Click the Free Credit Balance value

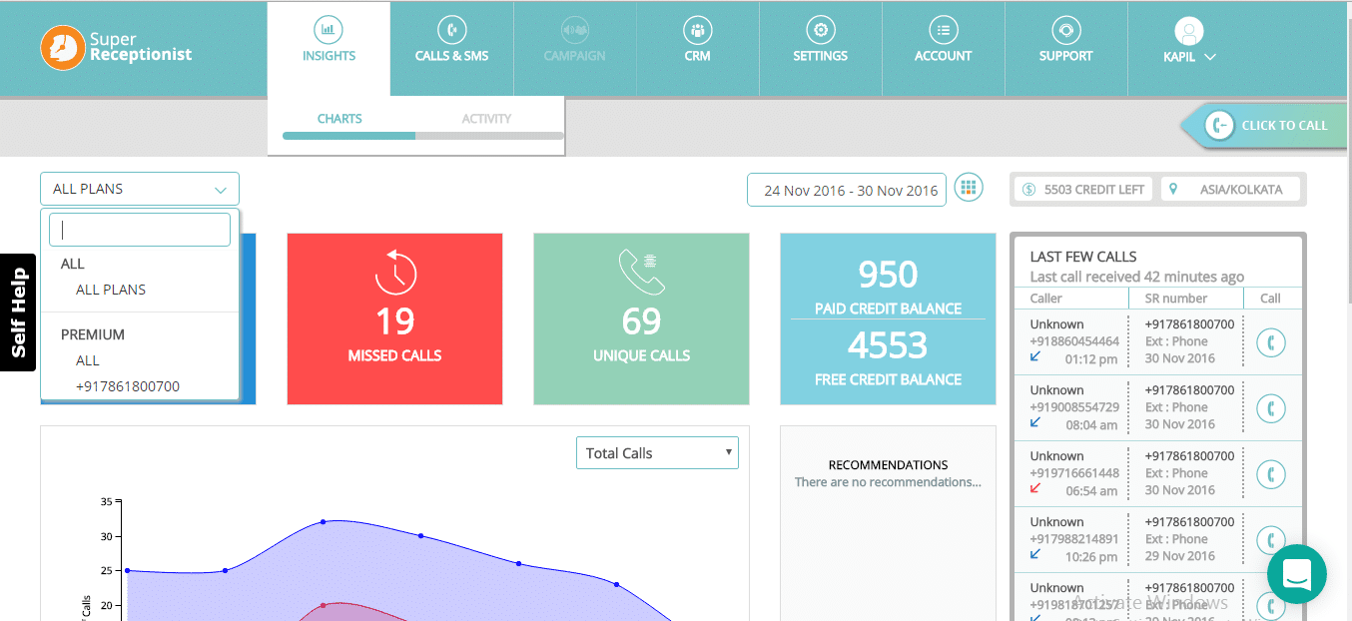pyautogui.click(x=888, y=345)
